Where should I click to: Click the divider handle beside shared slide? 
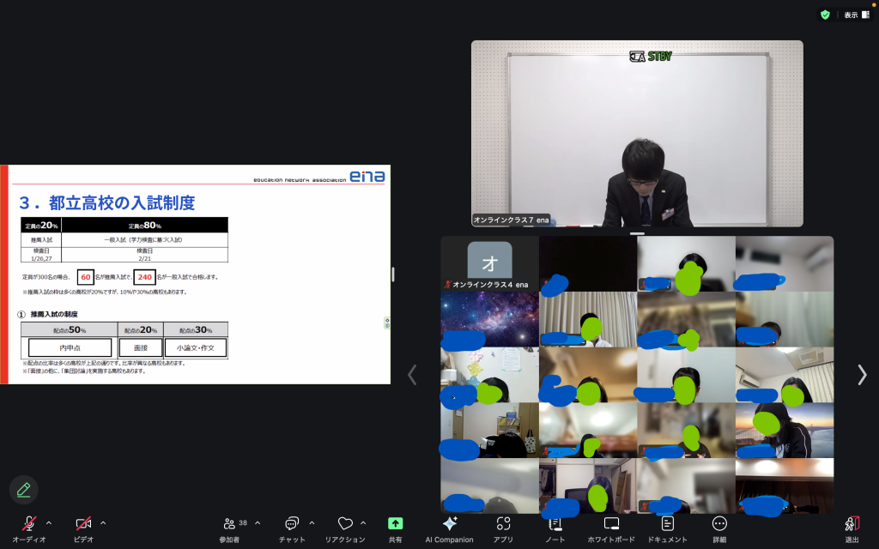pos(393,274)
